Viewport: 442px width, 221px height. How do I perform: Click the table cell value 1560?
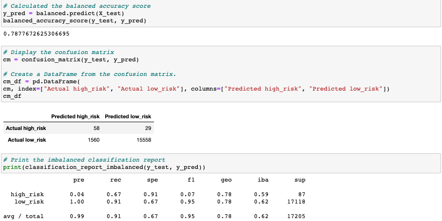click(94, 140)
